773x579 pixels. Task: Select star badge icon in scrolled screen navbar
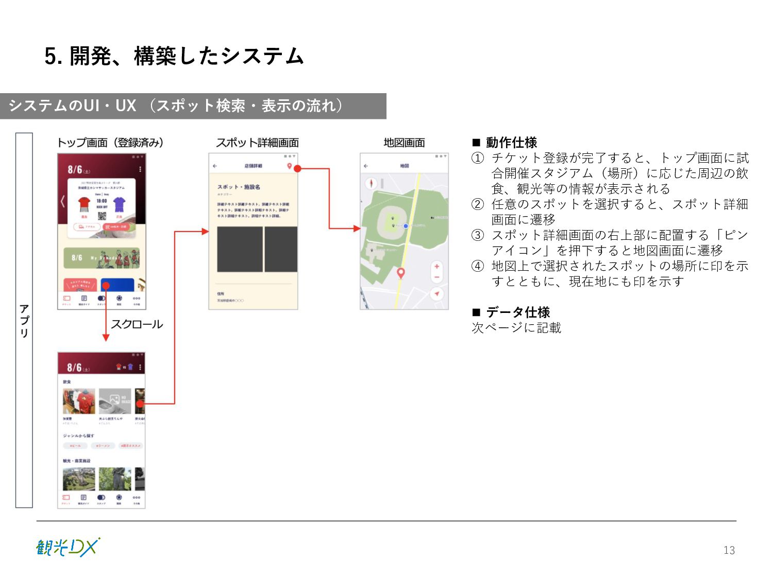tap(119, 498)
